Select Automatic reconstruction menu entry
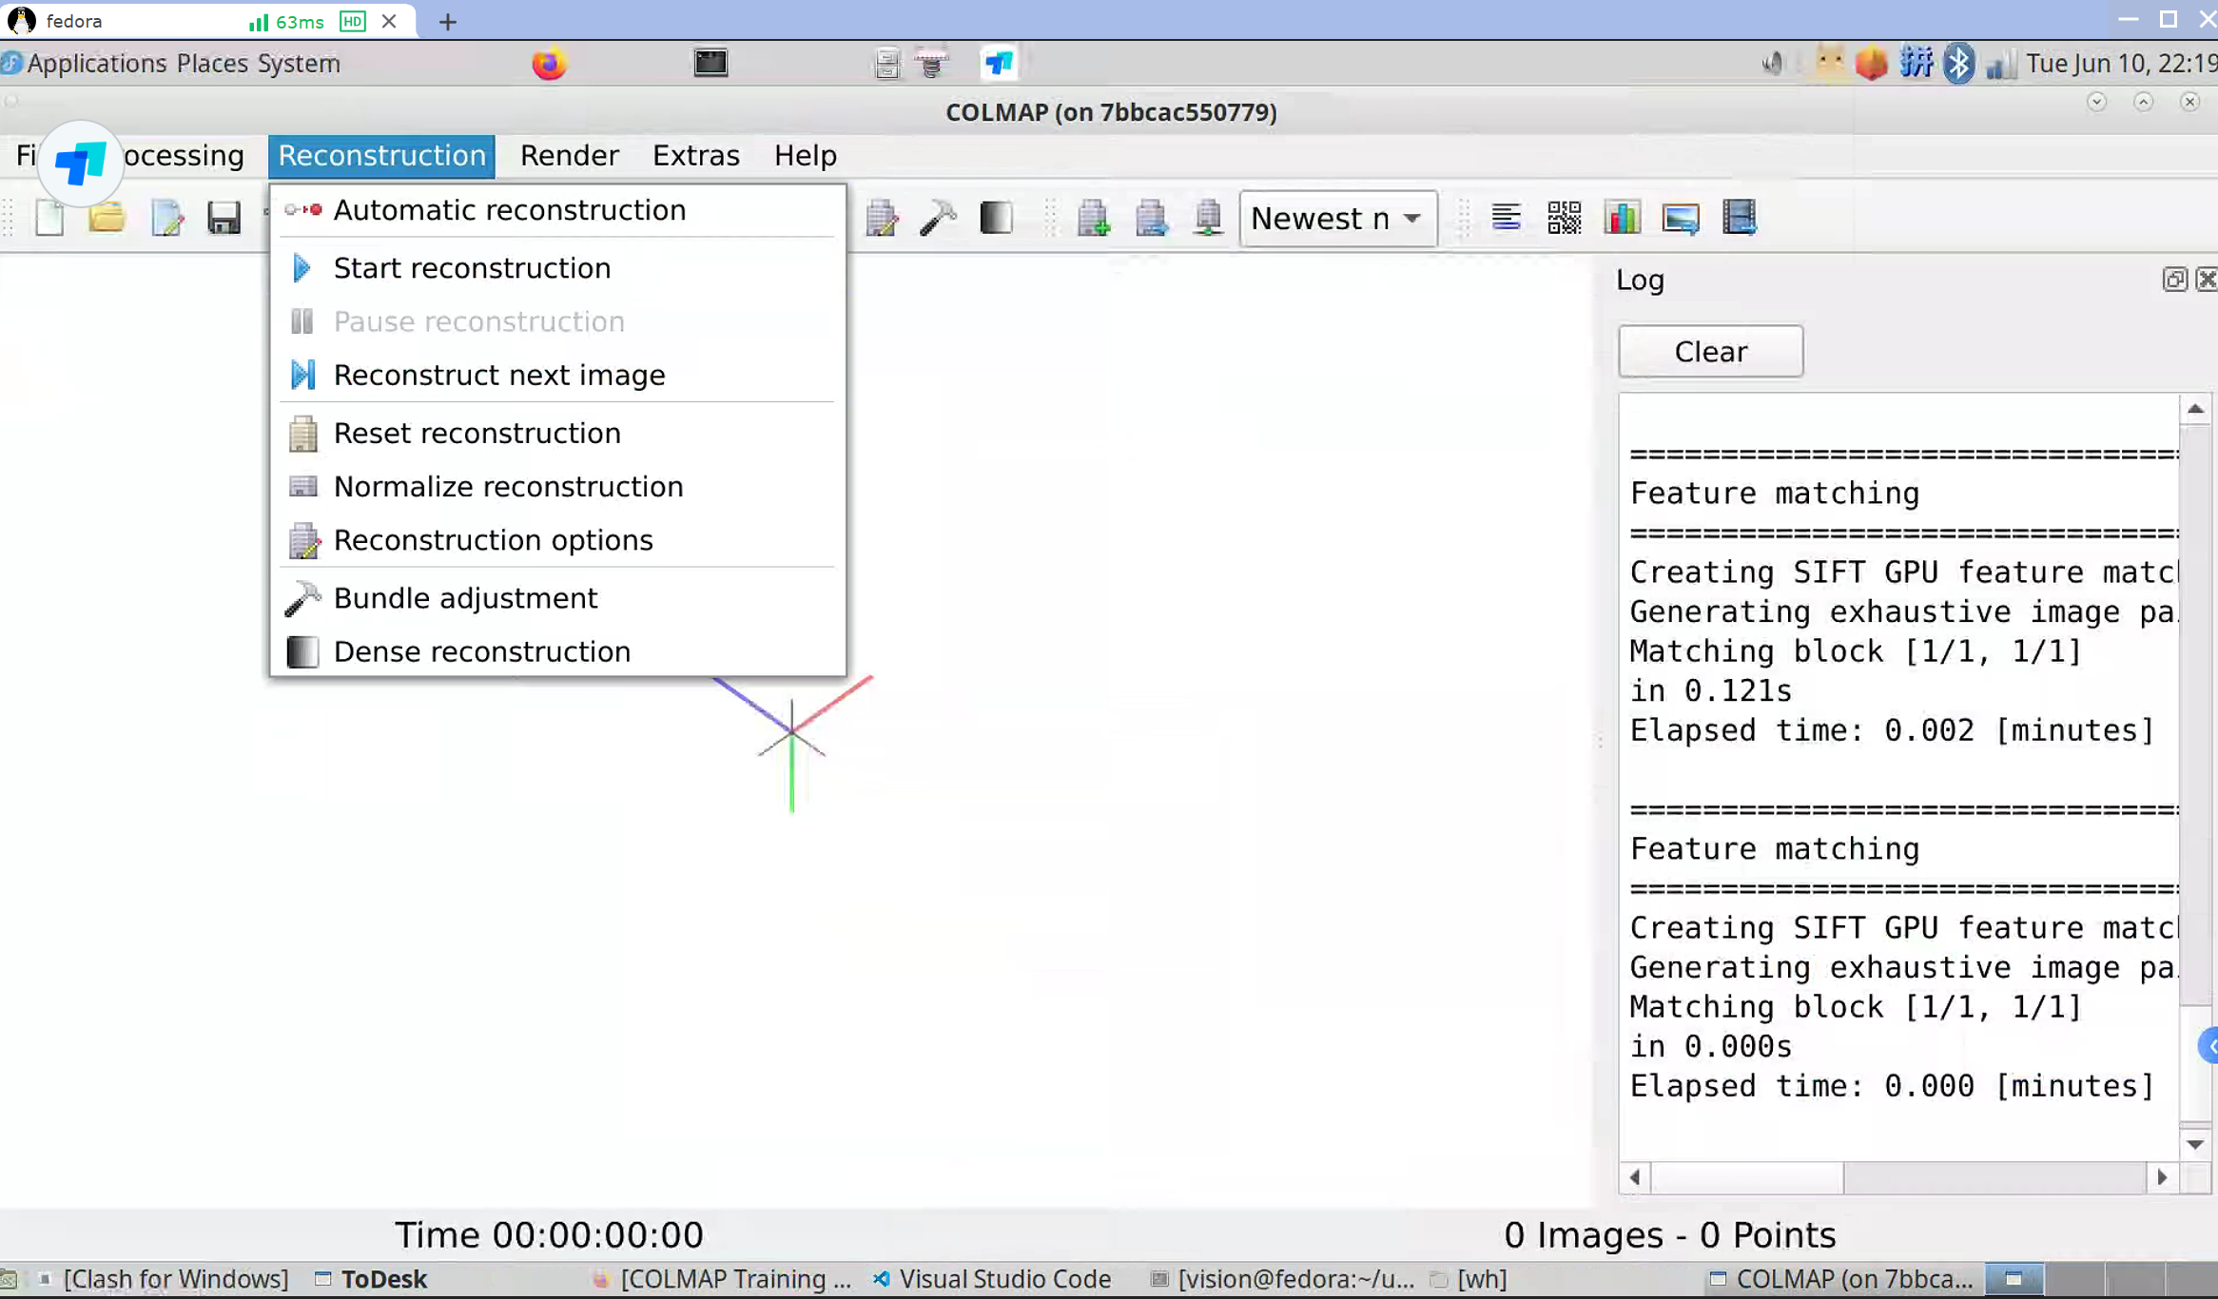Viewport: 2218px width, 1299px height. click(509, 210)
